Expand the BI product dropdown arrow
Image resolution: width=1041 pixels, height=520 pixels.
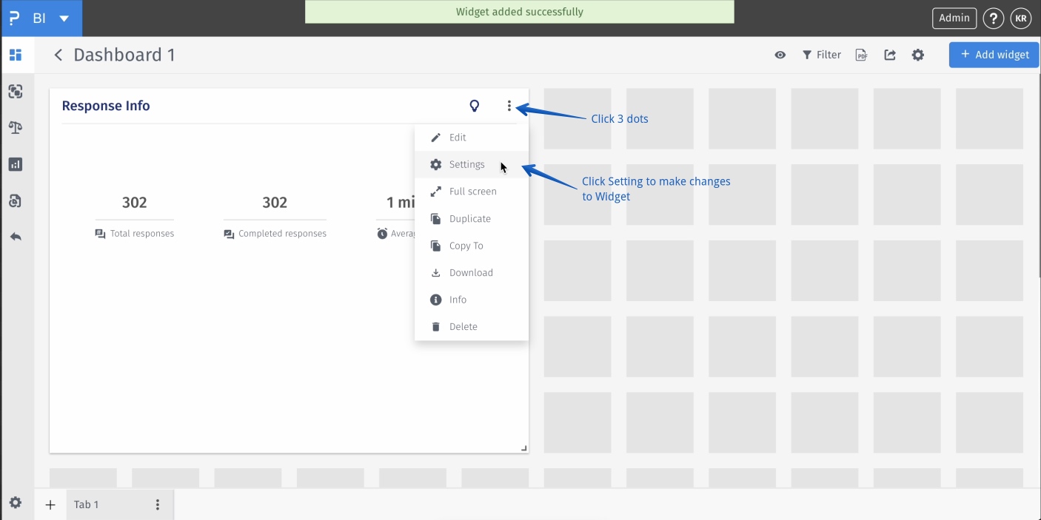(x=64, y=18)
